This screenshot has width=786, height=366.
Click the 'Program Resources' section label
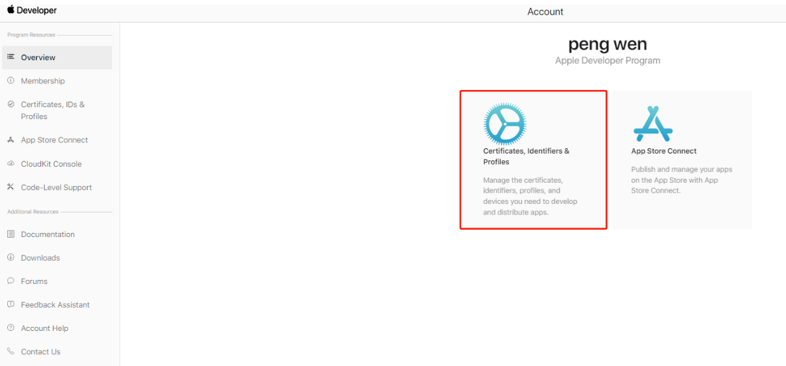[x=31, y=35]
